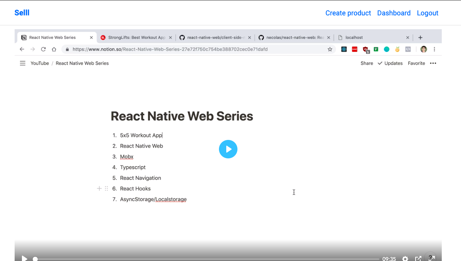461x261 pixels.
Task: Open the Chrome three-dot menu
Action: click(434, 49)
